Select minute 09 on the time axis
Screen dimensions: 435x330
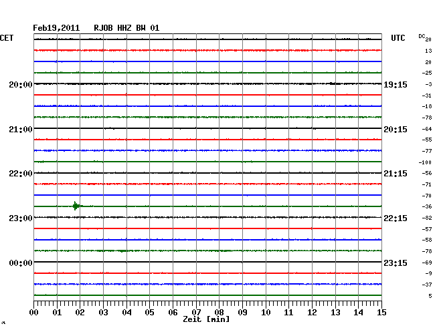point(242,312)
